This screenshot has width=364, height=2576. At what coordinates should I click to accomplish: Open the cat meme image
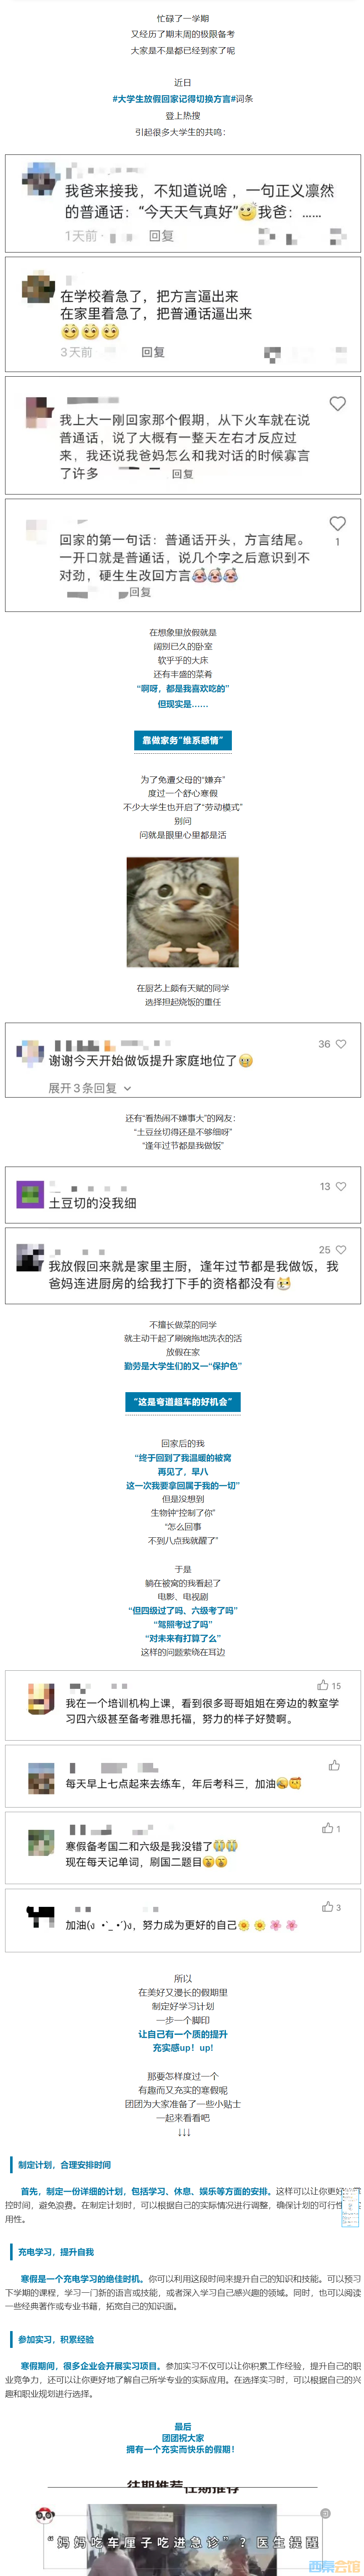(x=182, y=912)
